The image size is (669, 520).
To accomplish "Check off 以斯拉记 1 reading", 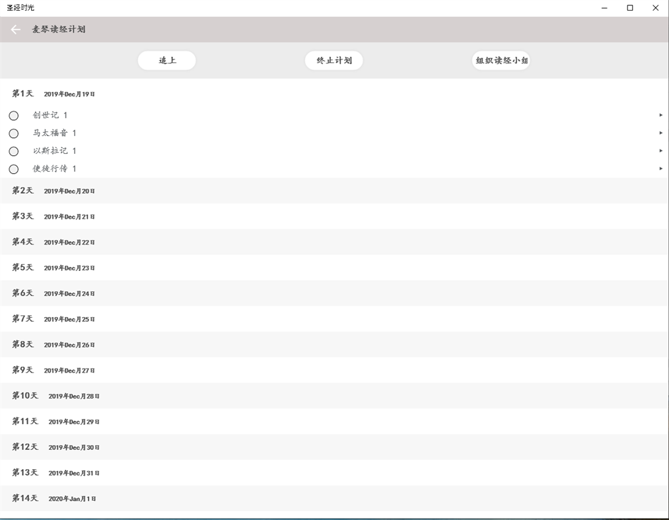I will tap(14, 151).
